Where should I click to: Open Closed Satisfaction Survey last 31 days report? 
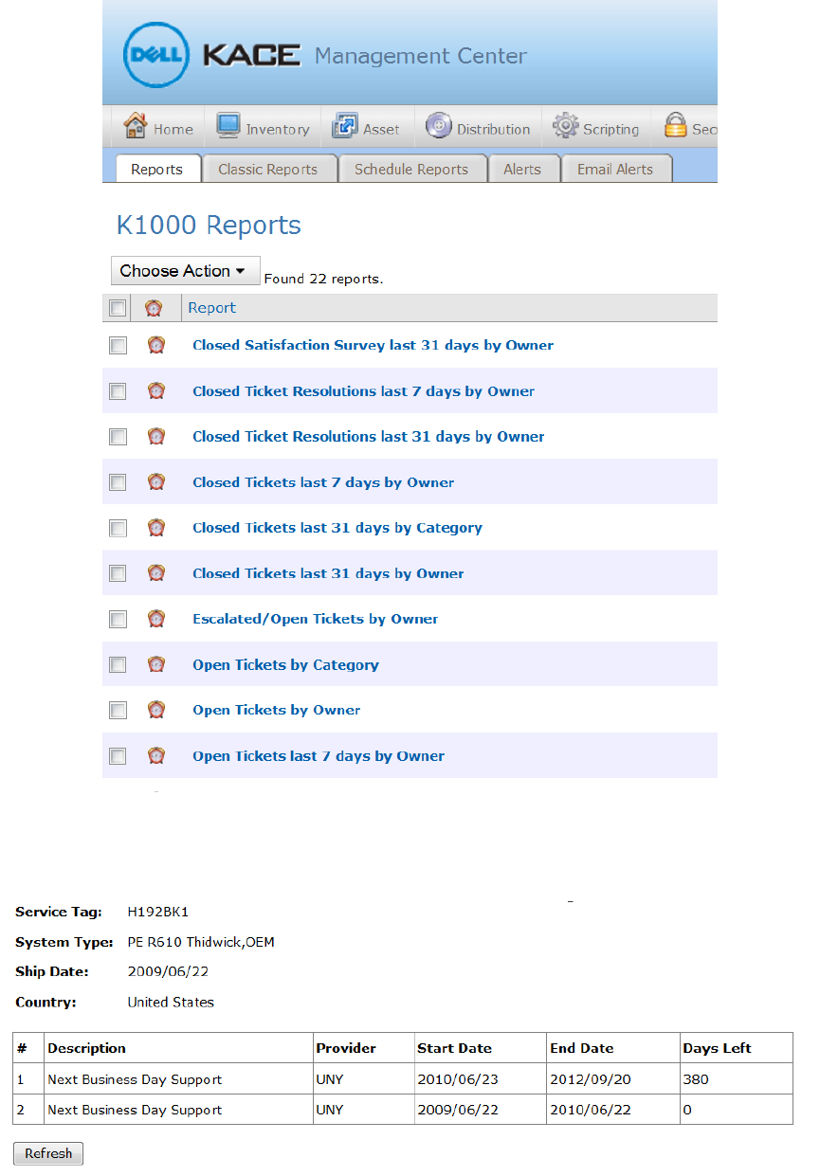[373, 345]
